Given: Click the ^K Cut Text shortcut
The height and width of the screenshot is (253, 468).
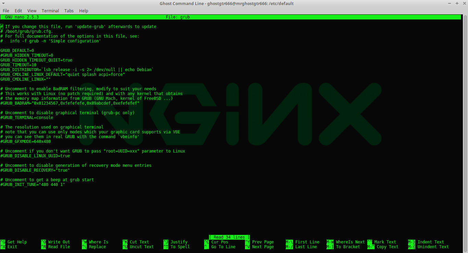Looking at the screenshot, I should [x=136, y=242].
